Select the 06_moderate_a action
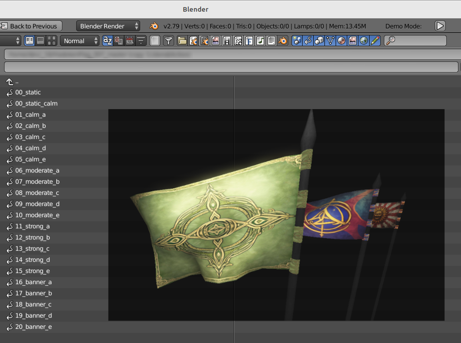Viewport: 461px width, 343px height. point(37,170)
